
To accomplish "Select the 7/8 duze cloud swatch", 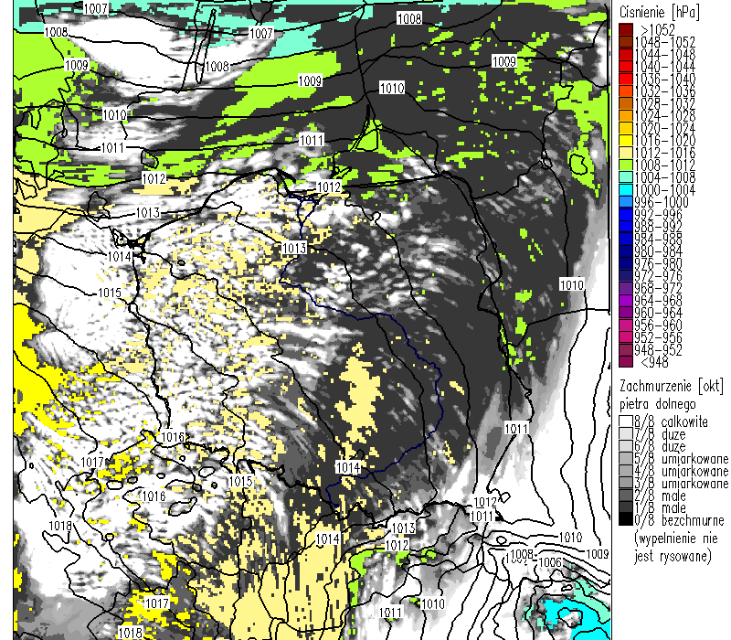I will pyautogui.click(x=624, y=433).
